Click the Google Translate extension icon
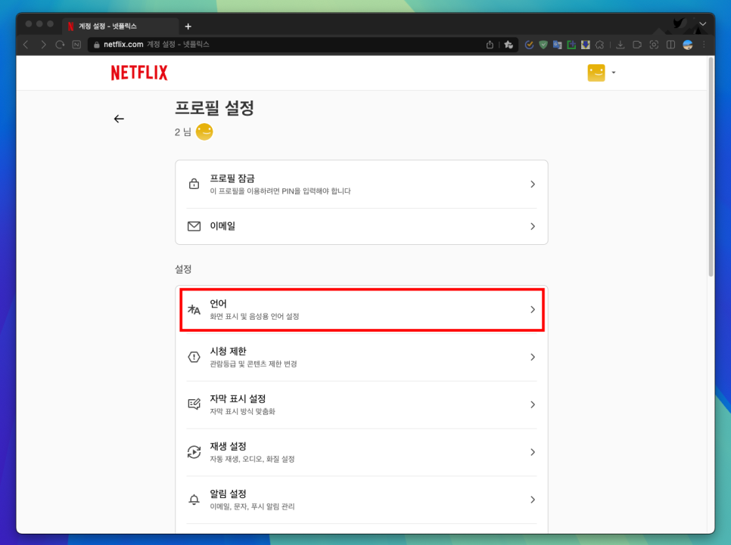731x545 pixels. pos(557,45)
